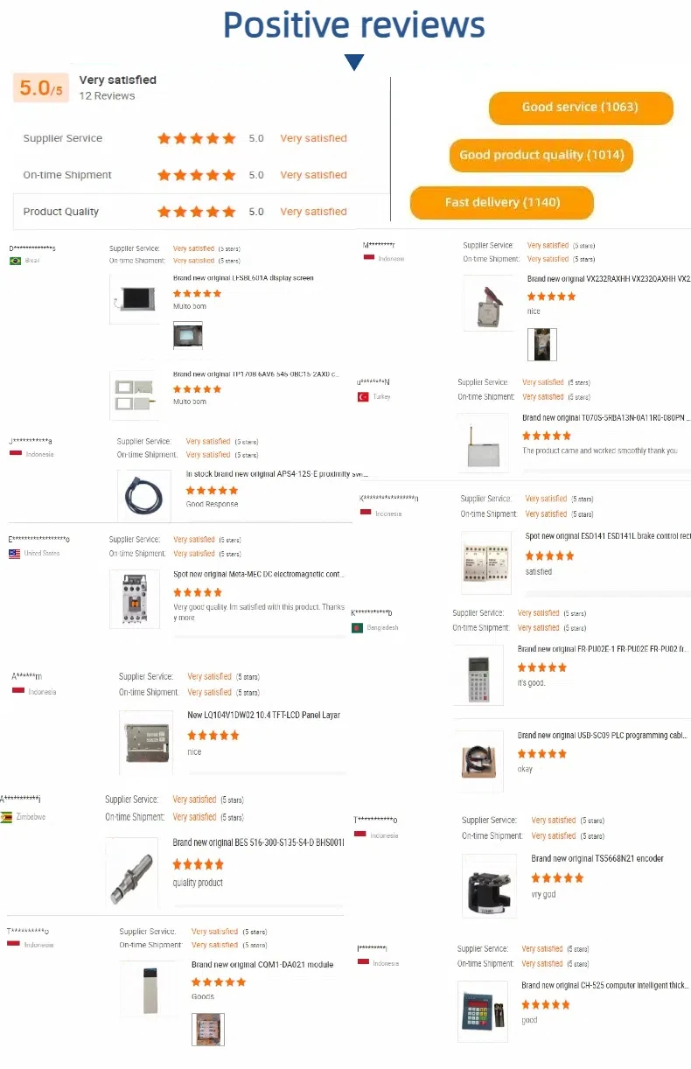Screen dimensions: 691x1069
Task: Click the Good service (1063) tag
Action: pos(581,108)
